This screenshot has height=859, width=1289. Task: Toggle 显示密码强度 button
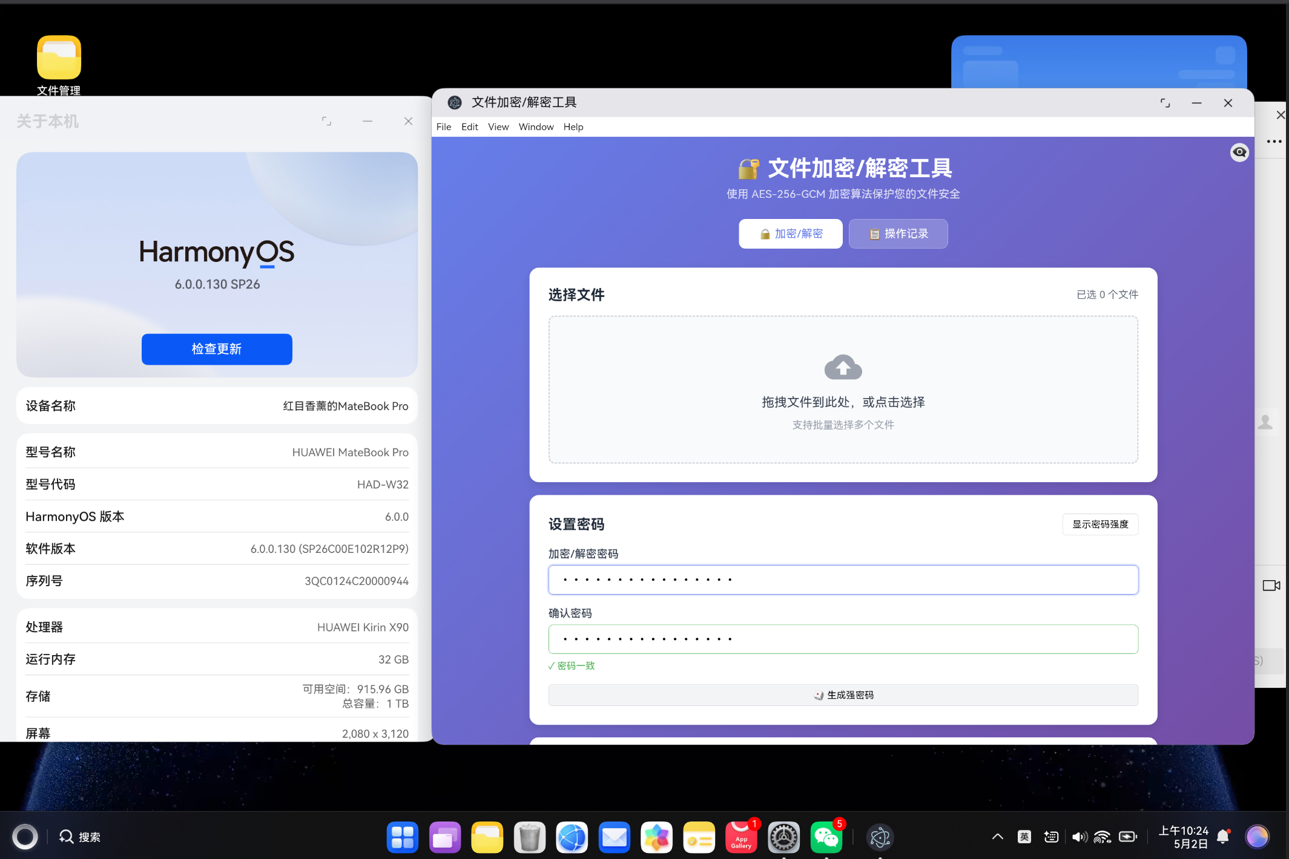tap(1100, 524)
